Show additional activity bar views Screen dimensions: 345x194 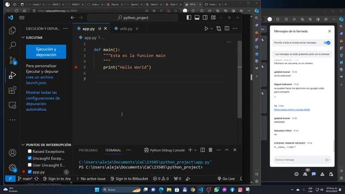point(12,120)
